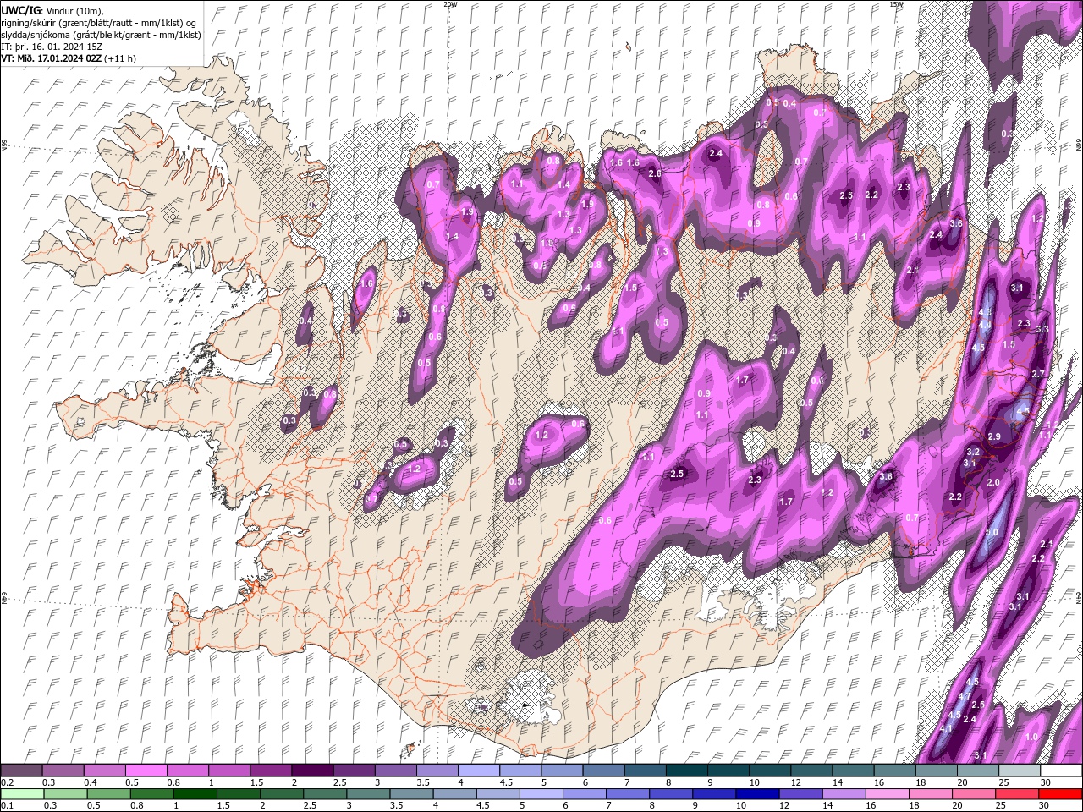The image size is (1083, 812).
Task: Select upper legend swatch starting at 0.5
Action: 146,771
